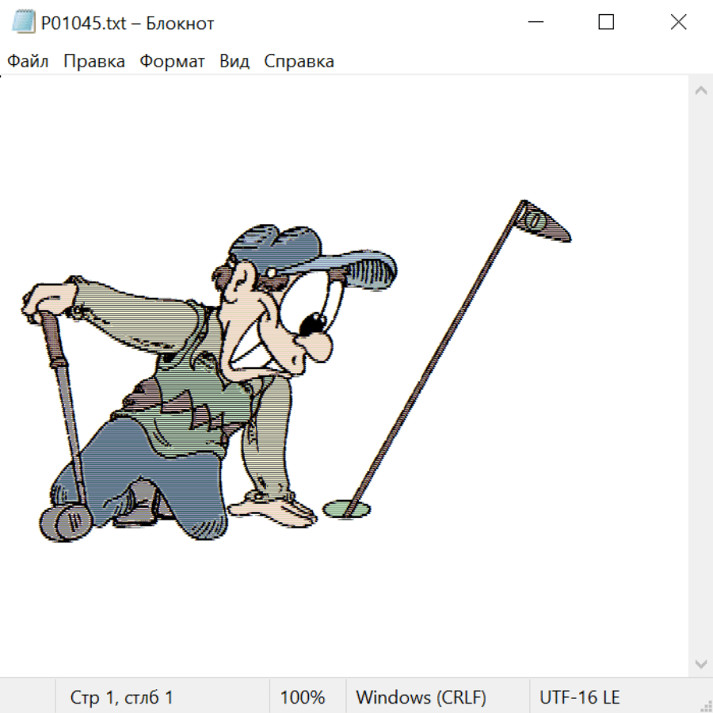The image size is (713, 713).
Task: Click the scroll down arrow
Action: (700, 663)
